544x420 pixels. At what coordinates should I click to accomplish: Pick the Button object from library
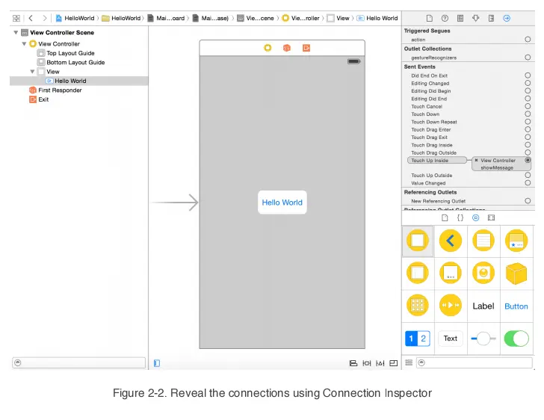coord(516,306)
